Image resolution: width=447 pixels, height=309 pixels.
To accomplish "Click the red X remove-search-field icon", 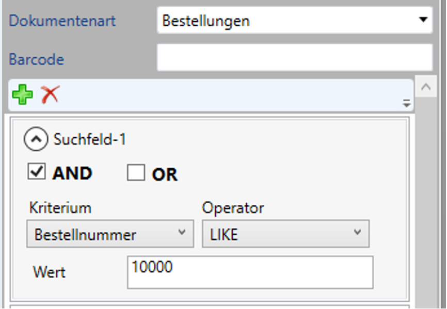I will 50,94.
